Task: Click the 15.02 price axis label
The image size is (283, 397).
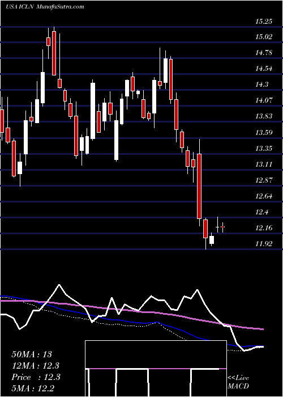Action: [264, 37]
